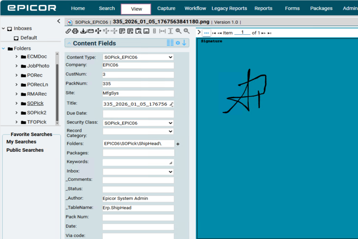This screenshot has width=358, height=239.
Task: Click the copy link icon in toolbar
Action: click(68, 32)
